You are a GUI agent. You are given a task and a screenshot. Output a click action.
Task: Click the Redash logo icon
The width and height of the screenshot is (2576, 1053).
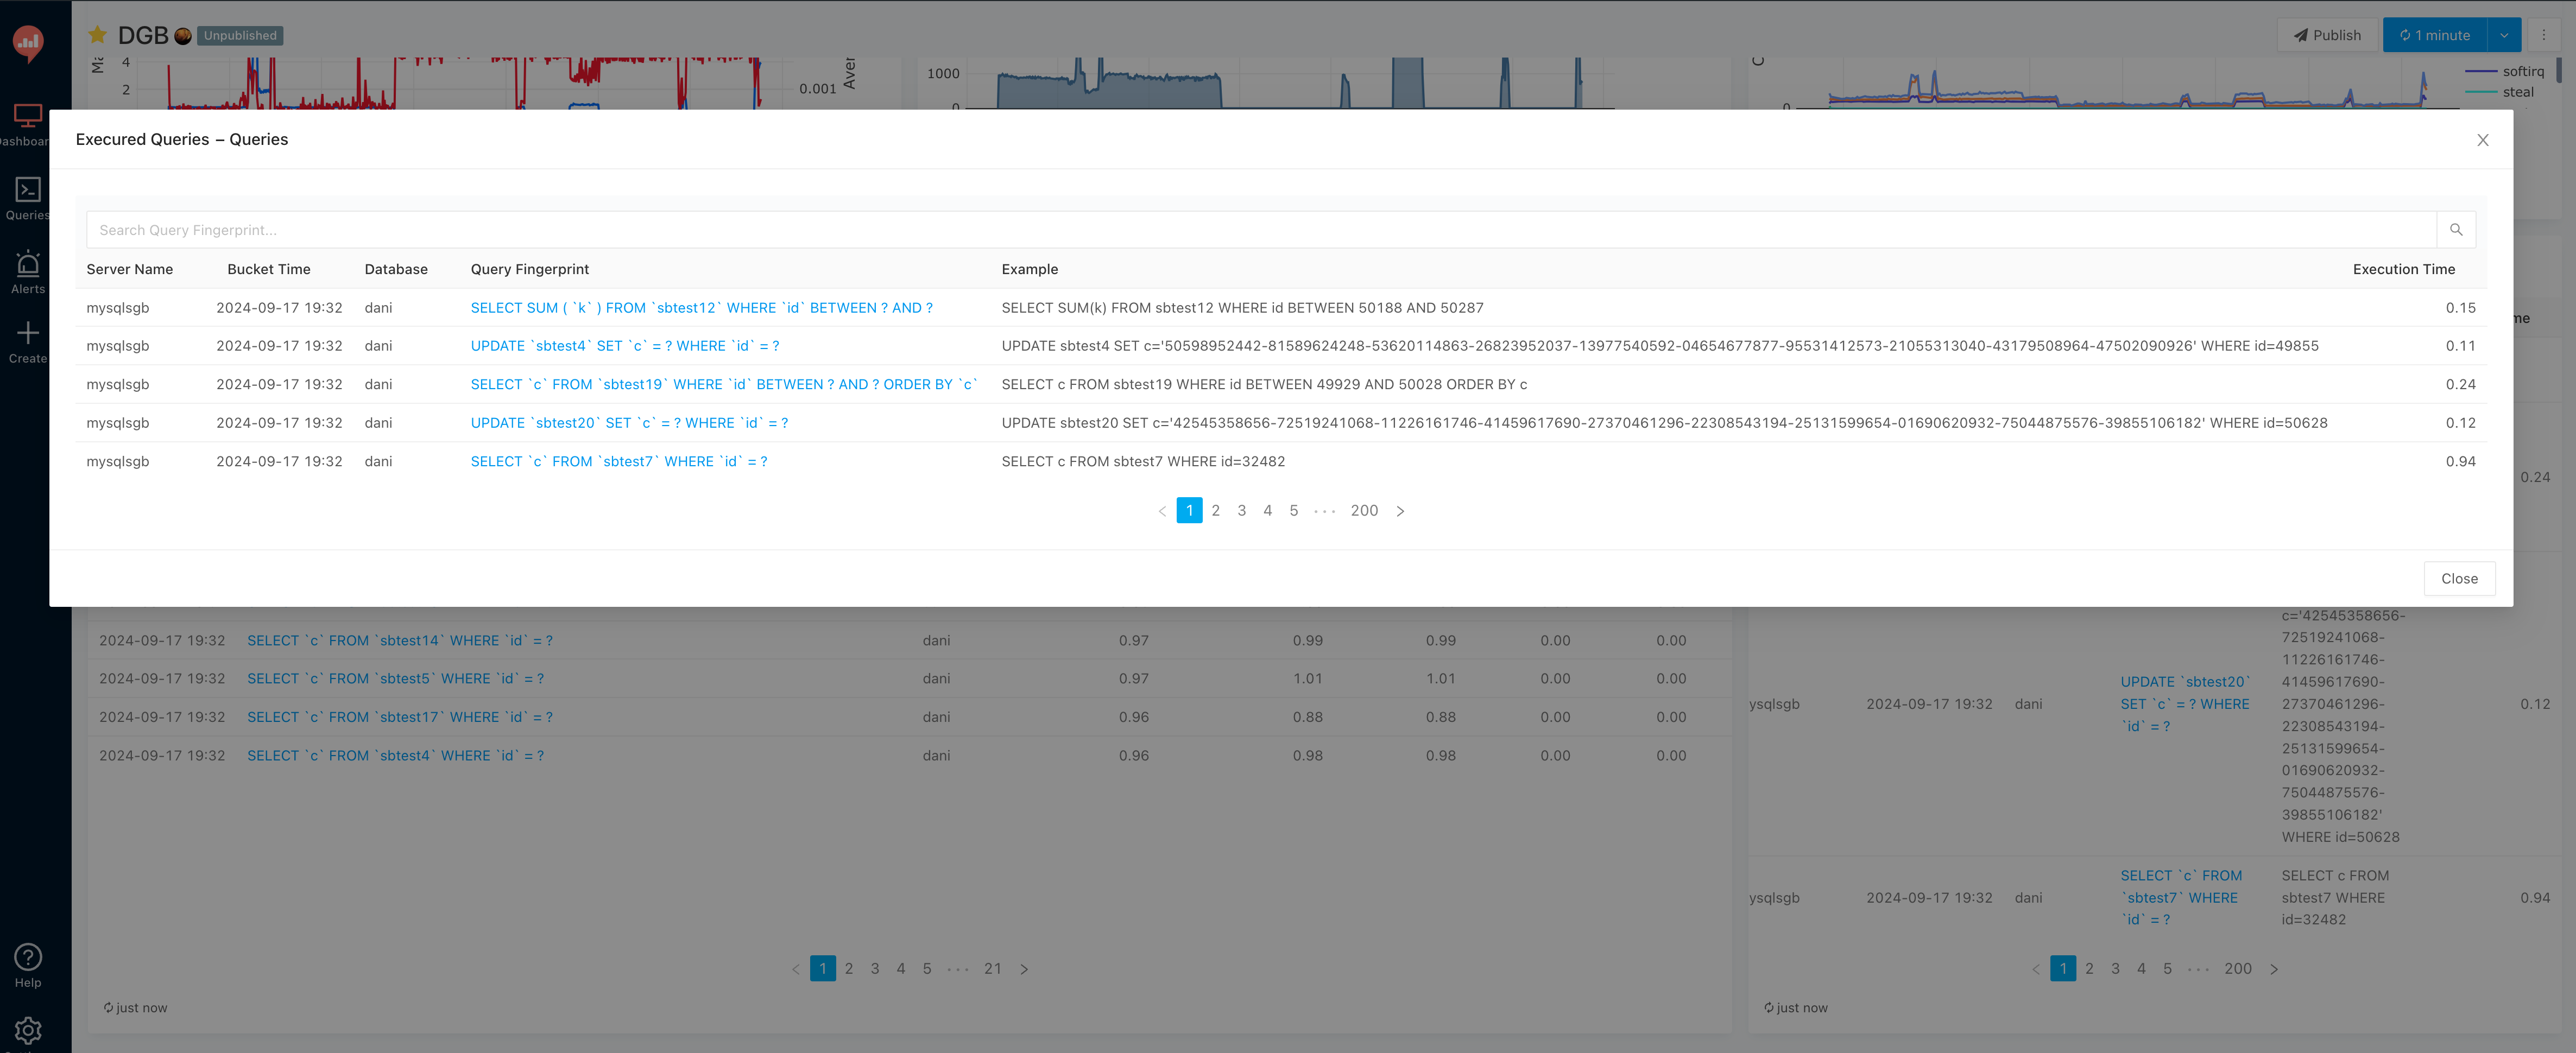28,43
